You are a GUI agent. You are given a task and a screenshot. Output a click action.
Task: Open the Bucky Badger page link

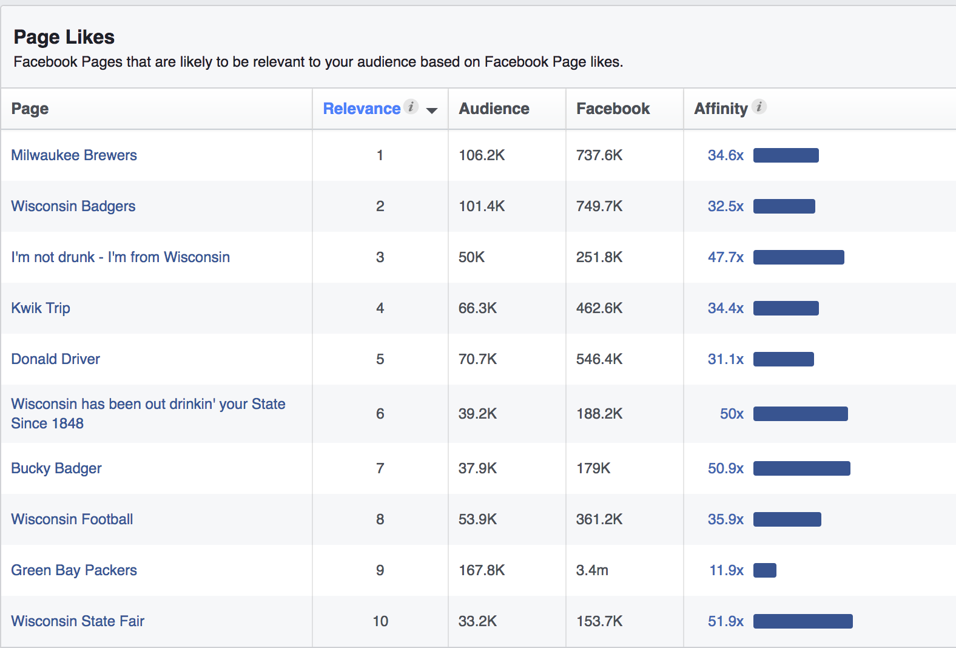click(56, 468)
